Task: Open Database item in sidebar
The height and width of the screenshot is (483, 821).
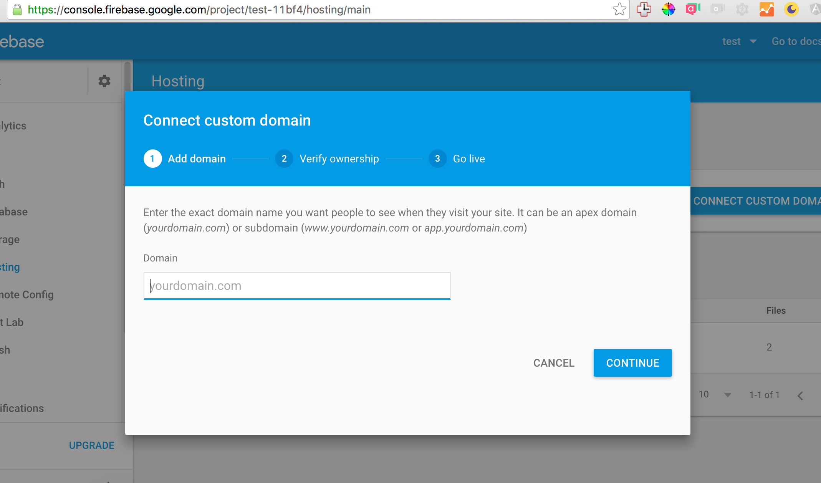Action: pos(14,212)
